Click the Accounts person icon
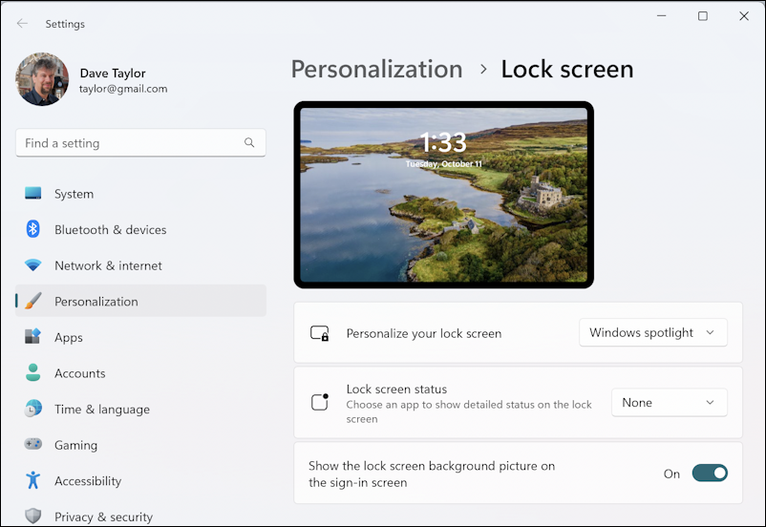 pyautogui.click(x=33, y=373)
